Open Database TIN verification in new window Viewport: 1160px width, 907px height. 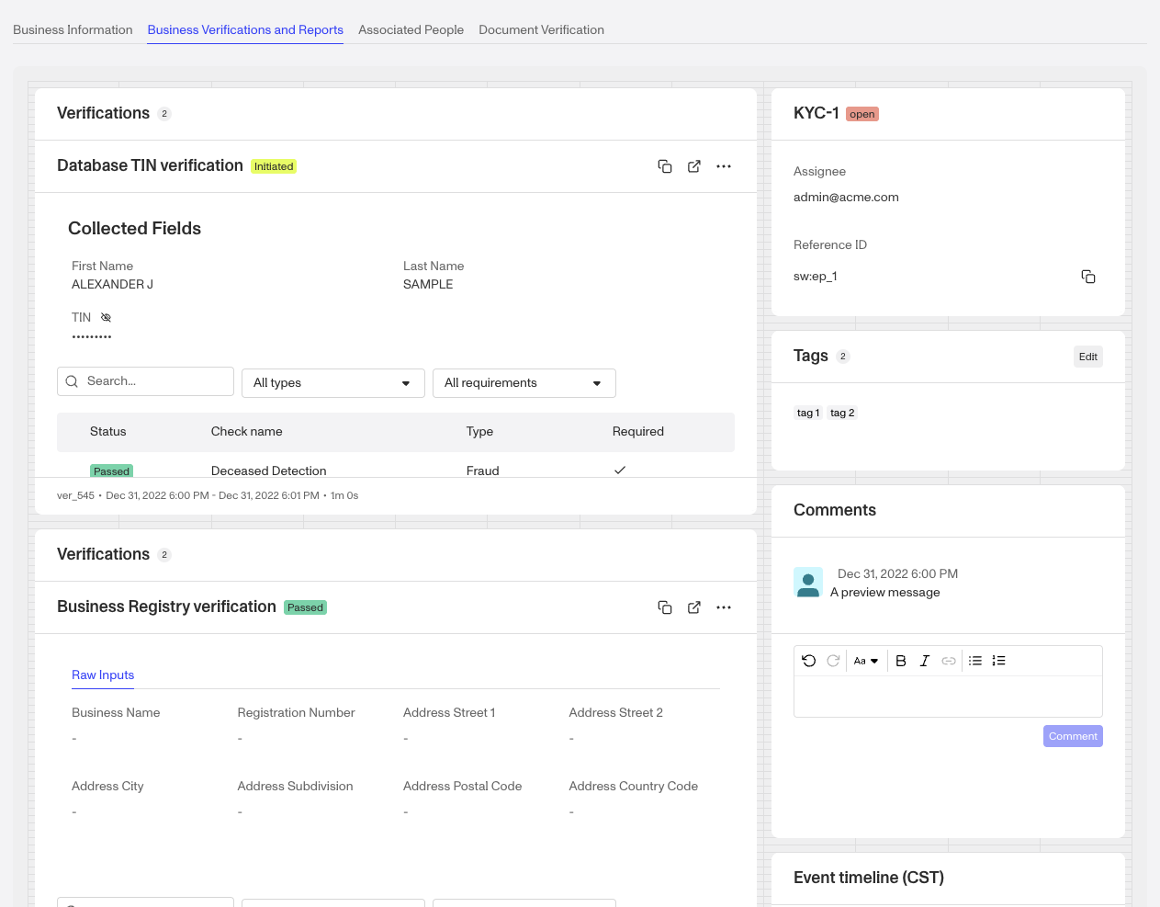tap(694, 166)
